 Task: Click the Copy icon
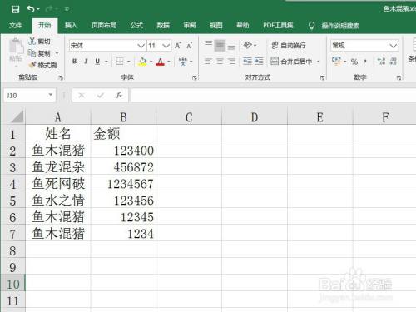(x=32, y=52)
